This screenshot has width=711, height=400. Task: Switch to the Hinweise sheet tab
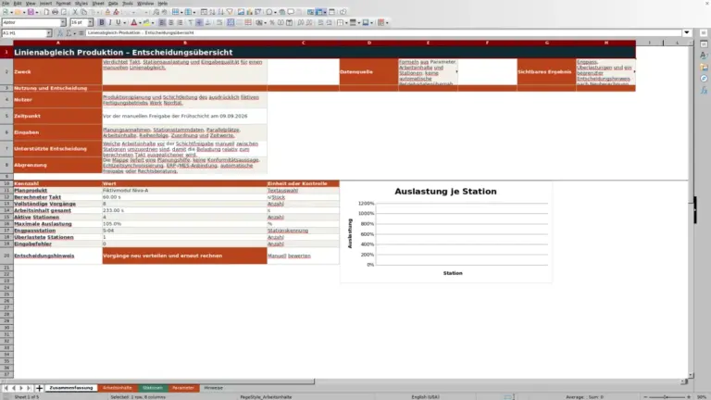[213, 388]
